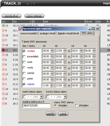Click the sort arrow in the čas column header

[x=31, y=21]
